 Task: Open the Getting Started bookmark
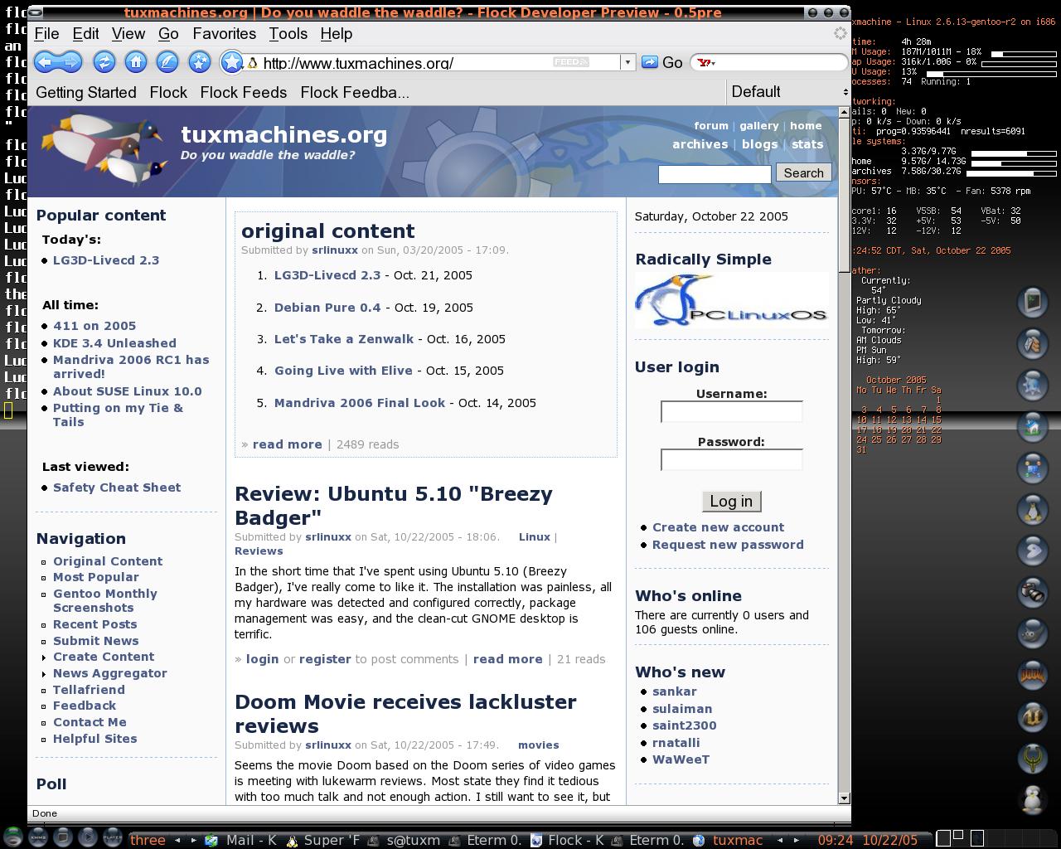tap(86, 93)
